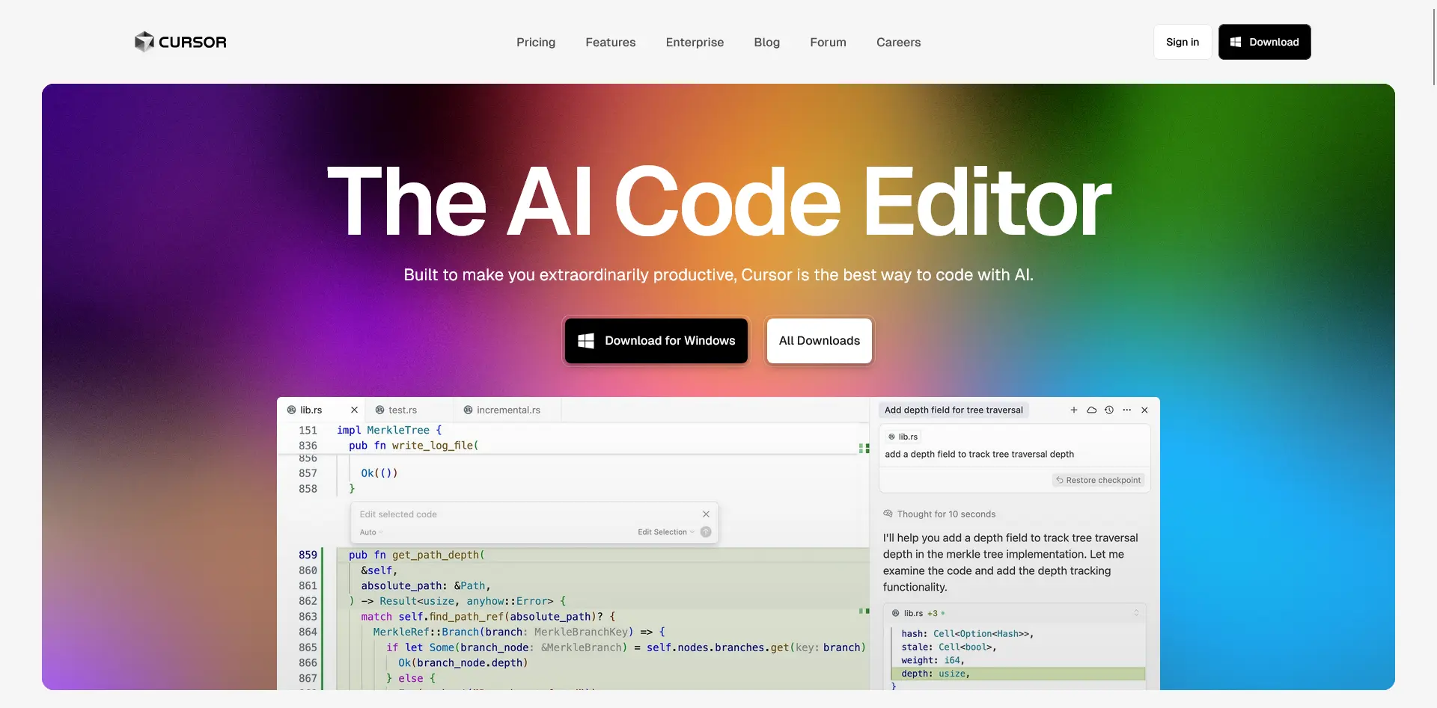Screen dimensions: 1437x708
Task: Expand 'Thought for 10 seconds'
Action: [x=946, y=514]
